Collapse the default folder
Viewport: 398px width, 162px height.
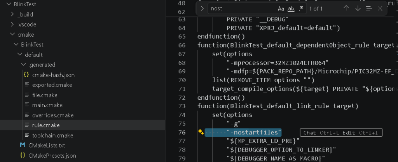(x=20, y=55)
